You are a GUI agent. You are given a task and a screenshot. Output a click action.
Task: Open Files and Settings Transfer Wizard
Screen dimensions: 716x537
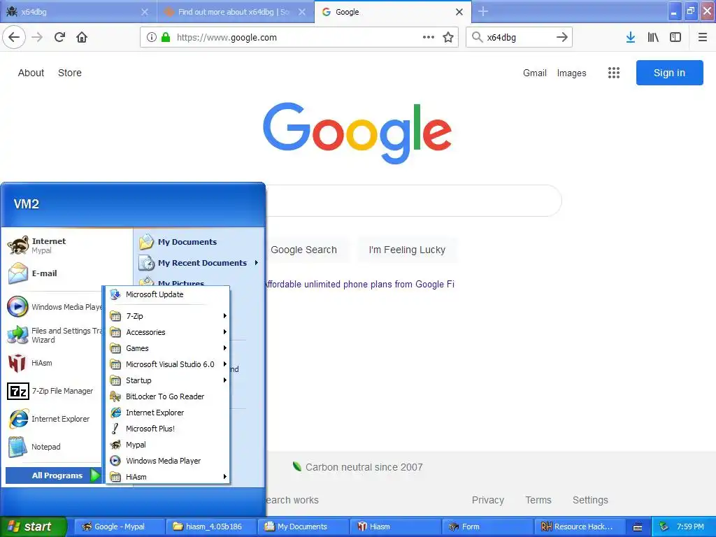54,335
